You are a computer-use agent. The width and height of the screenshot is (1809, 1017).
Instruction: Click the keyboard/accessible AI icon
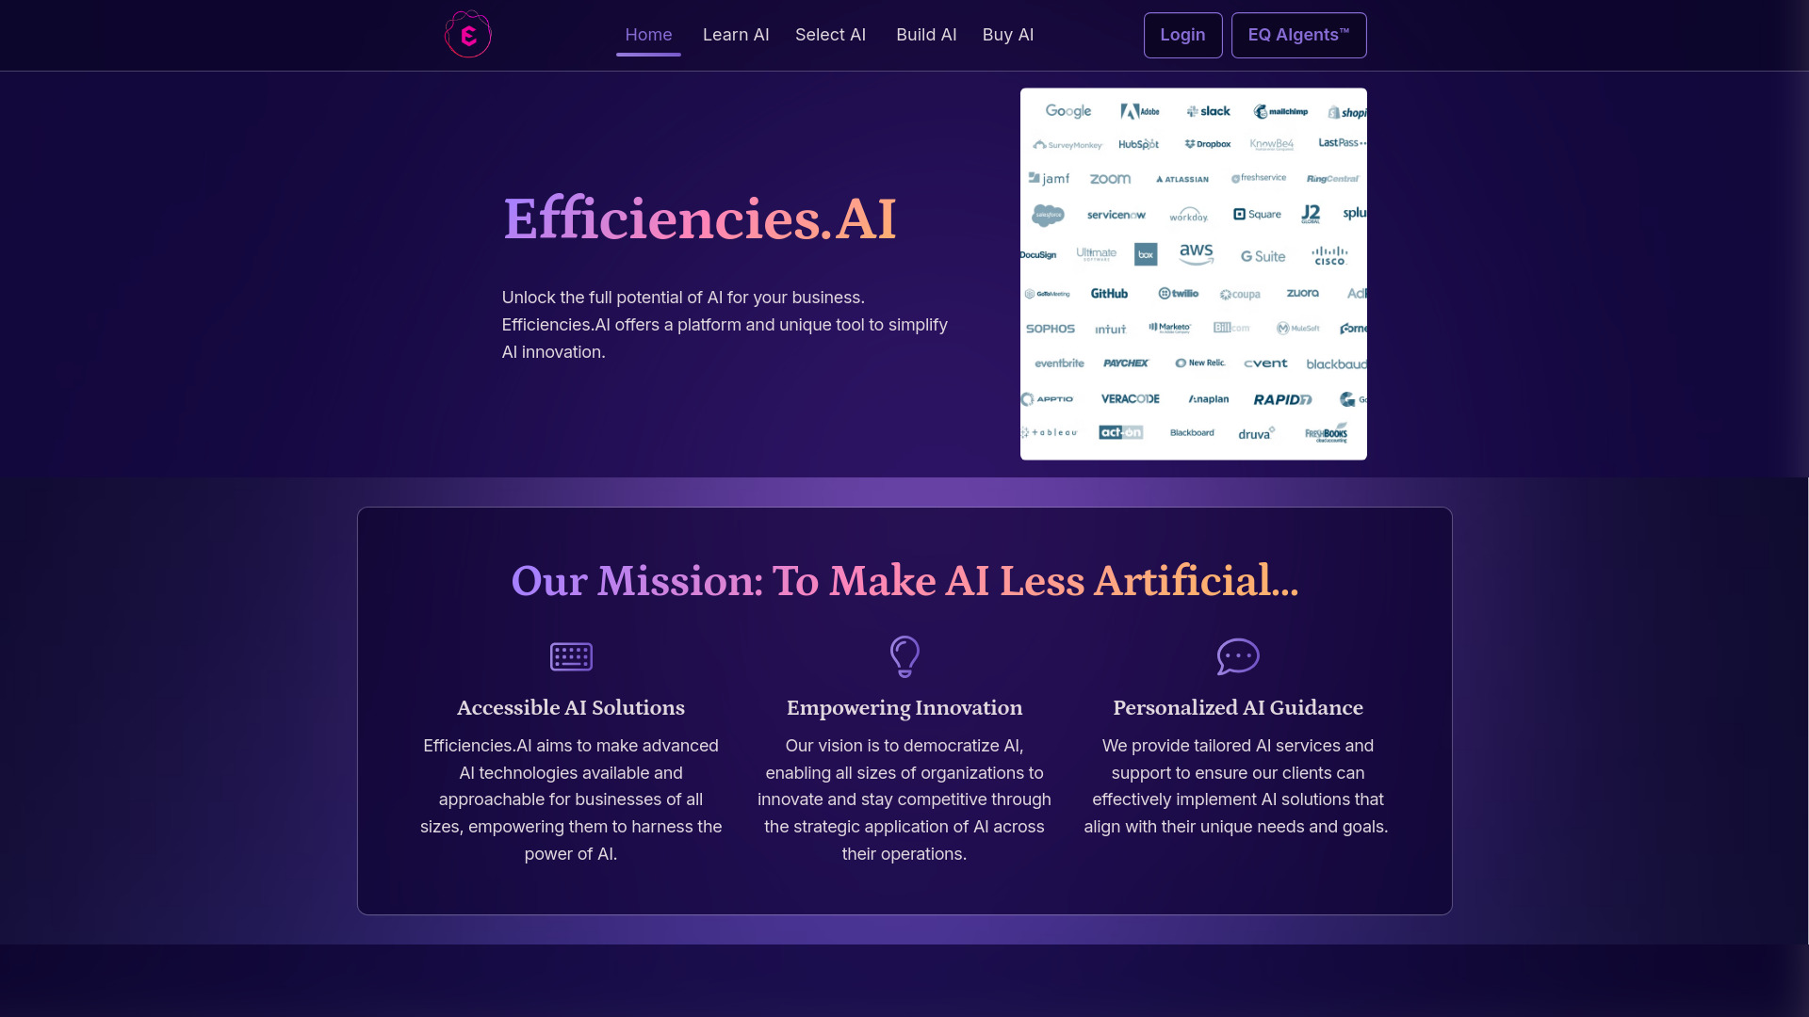point(570,655)
